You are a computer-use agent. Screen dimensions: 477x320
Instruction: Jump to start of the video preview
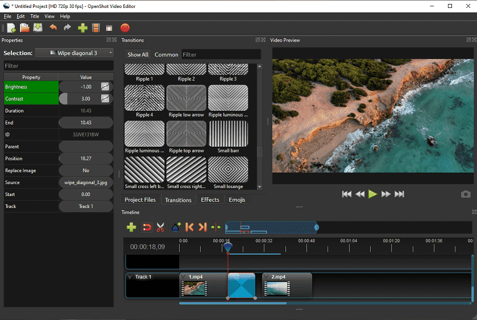pyautogui.click(x=346, y=194)
